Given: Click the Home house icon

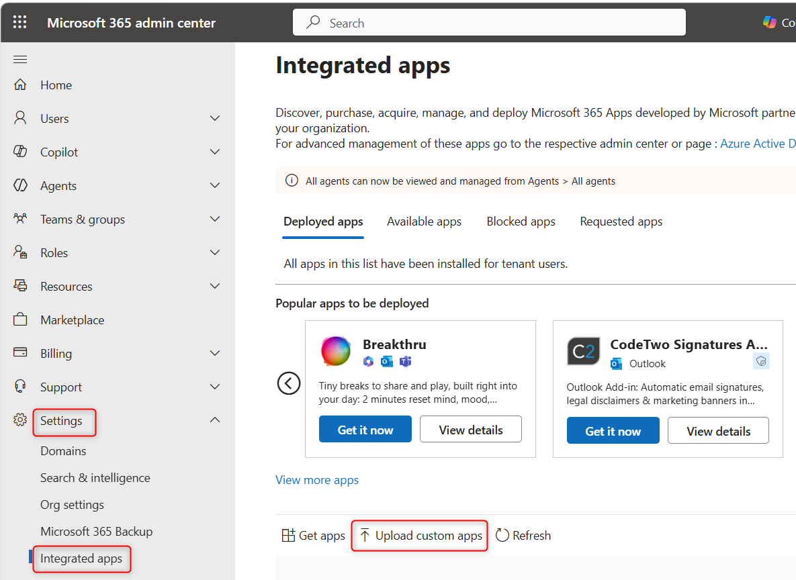Looking at the screenshot, I should click(x=20, y=84).
